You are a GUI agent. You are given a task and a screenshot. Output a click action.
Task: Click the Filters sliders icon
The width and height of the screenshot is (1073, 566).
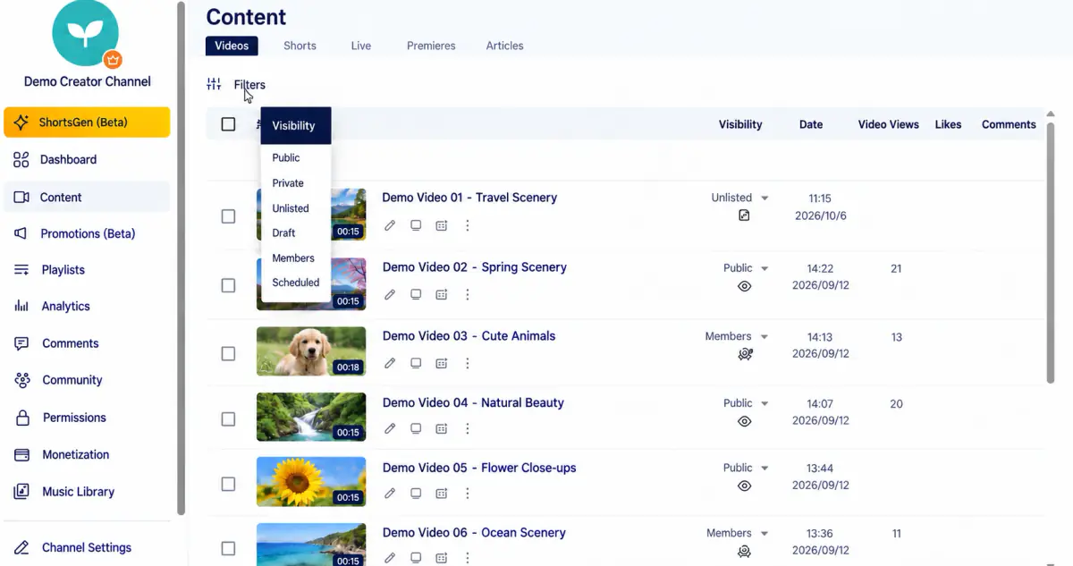(214, 84)
